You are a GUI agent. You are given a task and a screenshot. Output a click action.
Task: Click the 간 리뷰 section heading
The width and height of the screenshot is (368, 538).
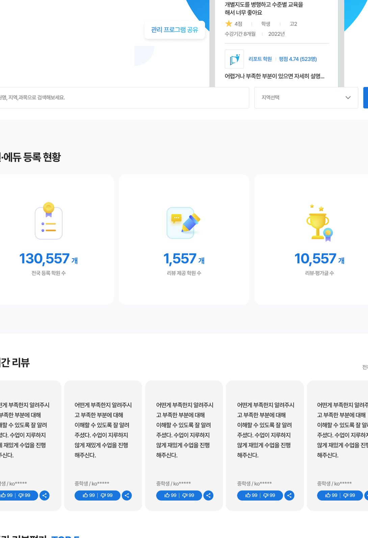[x=15, y=362]
